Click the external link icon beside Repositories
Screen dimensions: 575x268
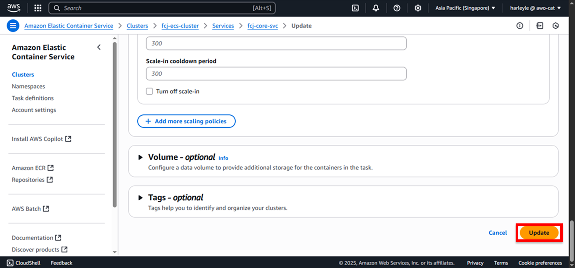(50, 179)
